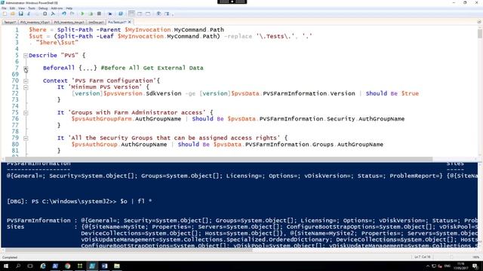Switch to the first Test.ps1 script tab

click(10, 22)
